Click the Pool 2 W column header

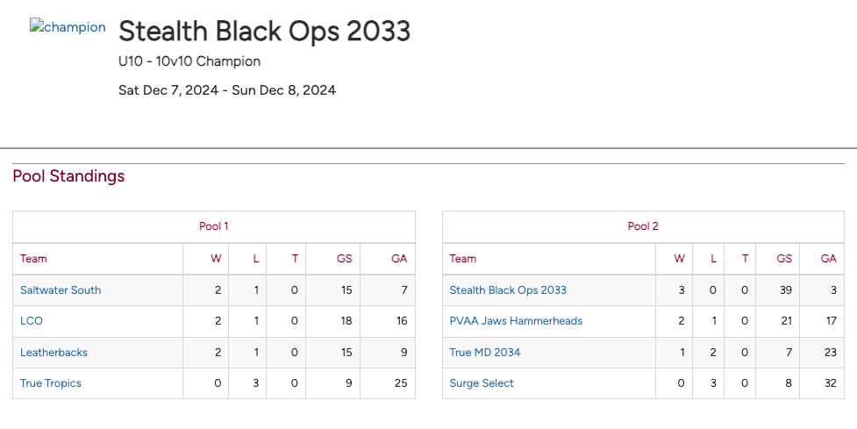point(679,259)
